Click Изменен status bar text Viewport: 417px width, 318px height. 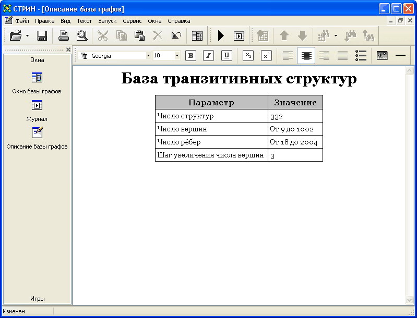14,311
